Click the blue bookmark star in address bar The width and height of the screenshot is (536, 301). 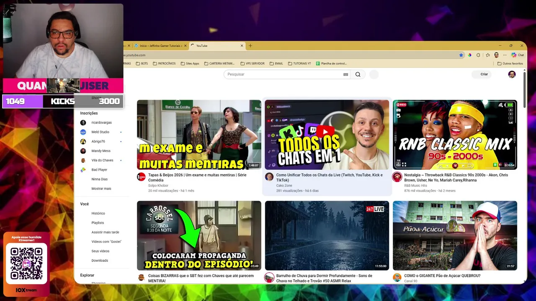tap(461, 55)
